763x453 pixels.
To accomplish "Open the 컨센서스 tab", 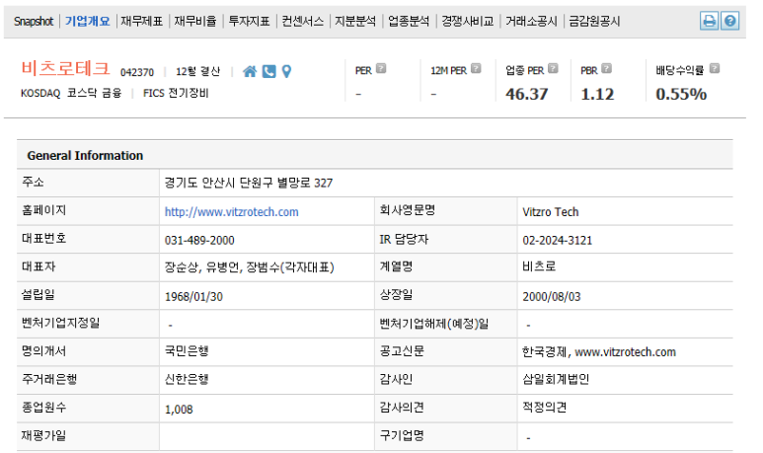I will pyautogui.click(x=302, y=22).
